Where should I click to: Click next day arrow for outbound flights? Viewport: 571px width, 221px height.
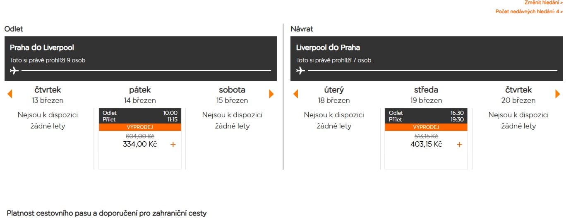tap(271, 94)
